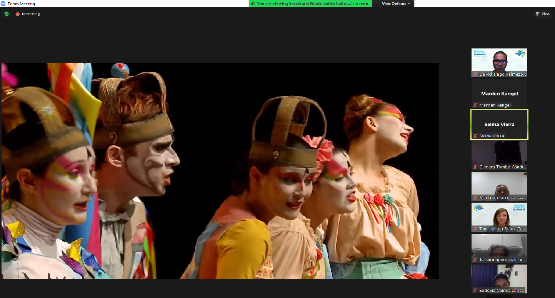The height and width of the screenshot is (298, 555).
Task: Click the divider handle beside the shared screen
Action: click(x=442, y=171)
